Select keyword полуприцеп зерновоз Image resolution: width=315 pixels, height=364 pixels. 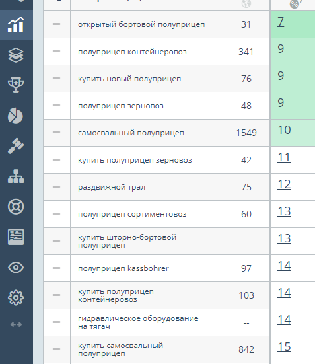pos(121,106)
